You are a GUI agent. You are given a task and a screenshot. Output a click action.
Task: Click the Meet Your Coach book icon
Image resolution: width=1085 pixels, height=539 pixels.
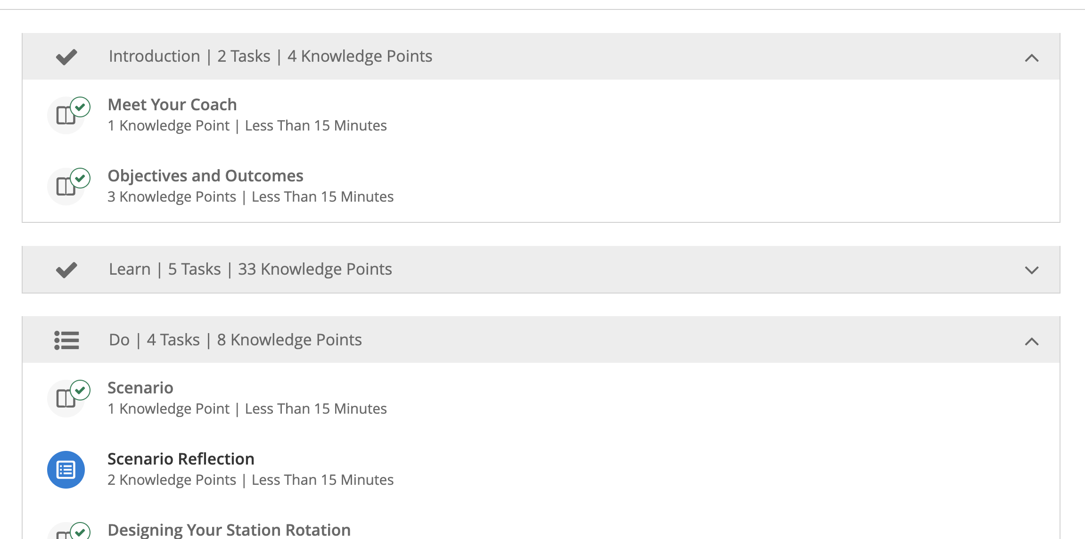coord(66,115)
